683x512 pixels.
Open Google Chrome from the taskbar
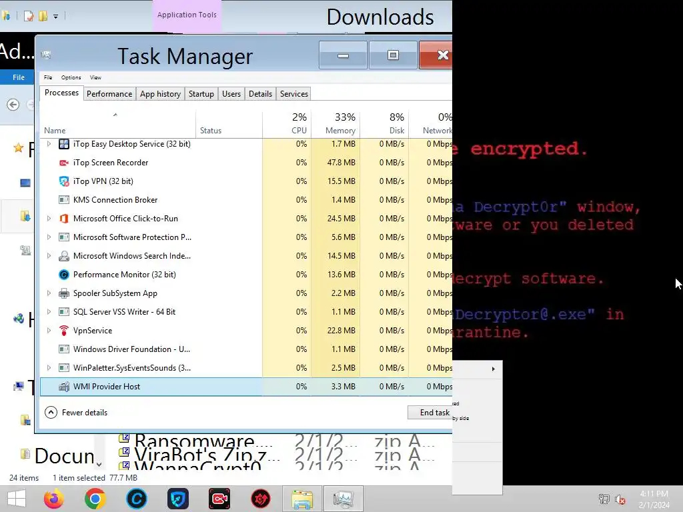pyautogui.click(x=95, y=499)
